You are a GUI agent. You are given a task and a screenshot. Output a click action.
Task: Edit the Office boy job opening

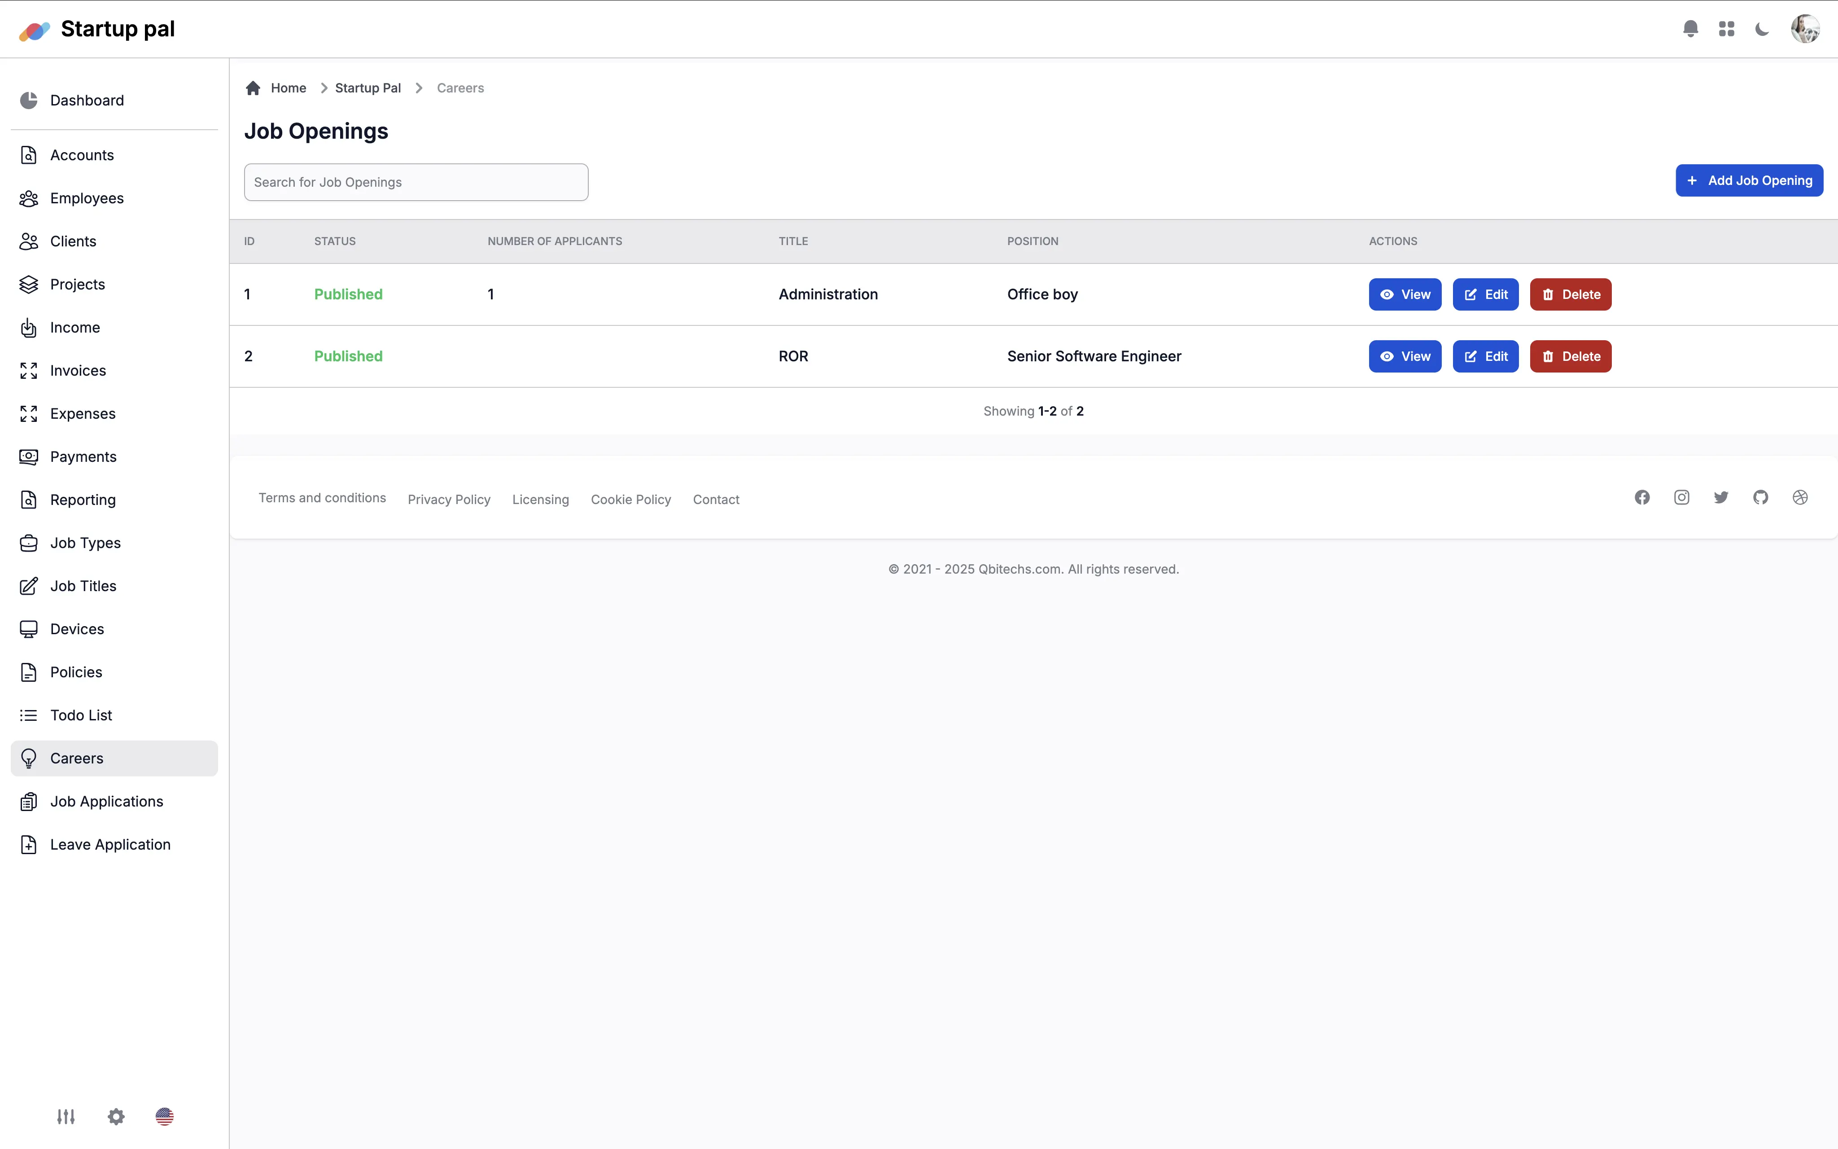pyautogui.click(x=1486, y=295)
